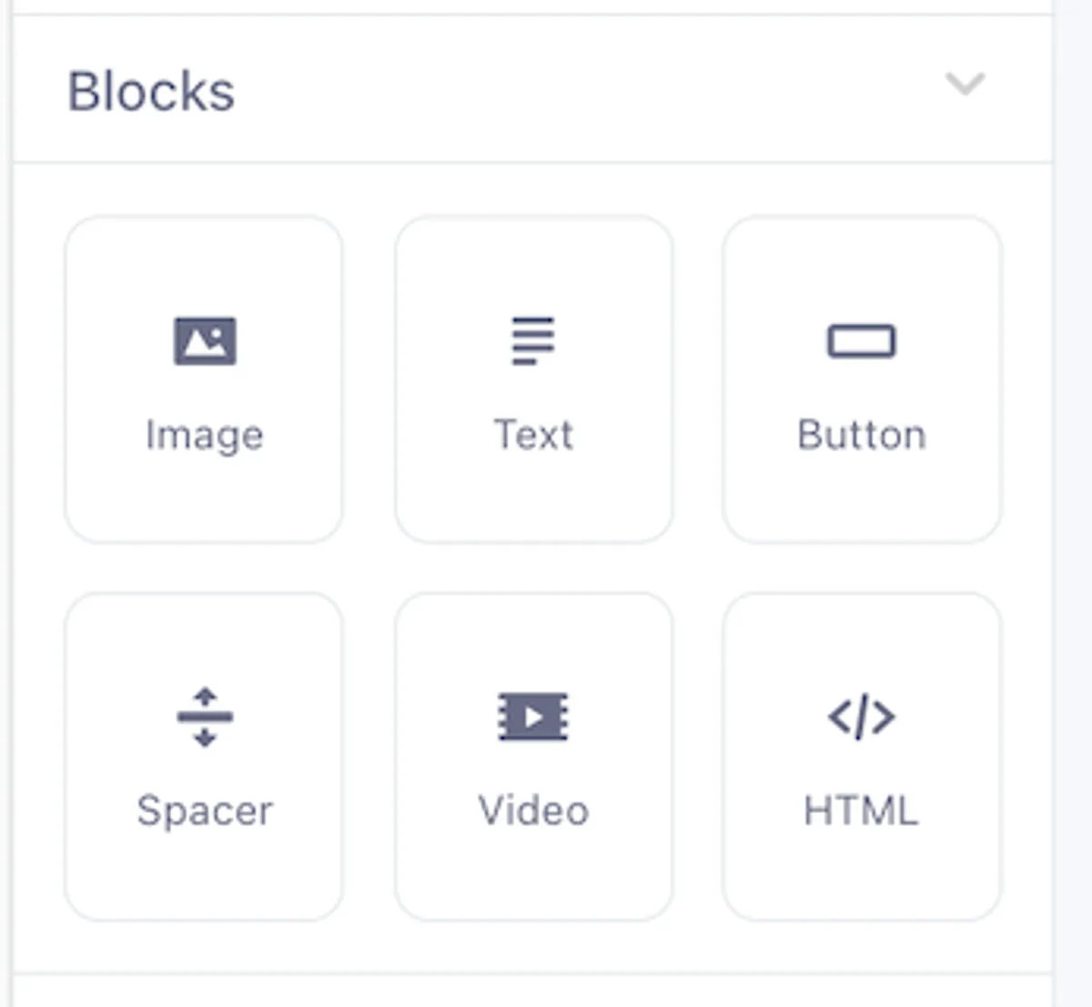Click the Image block picture icon
This screenshot has width=1092, height=1007.
205,341
